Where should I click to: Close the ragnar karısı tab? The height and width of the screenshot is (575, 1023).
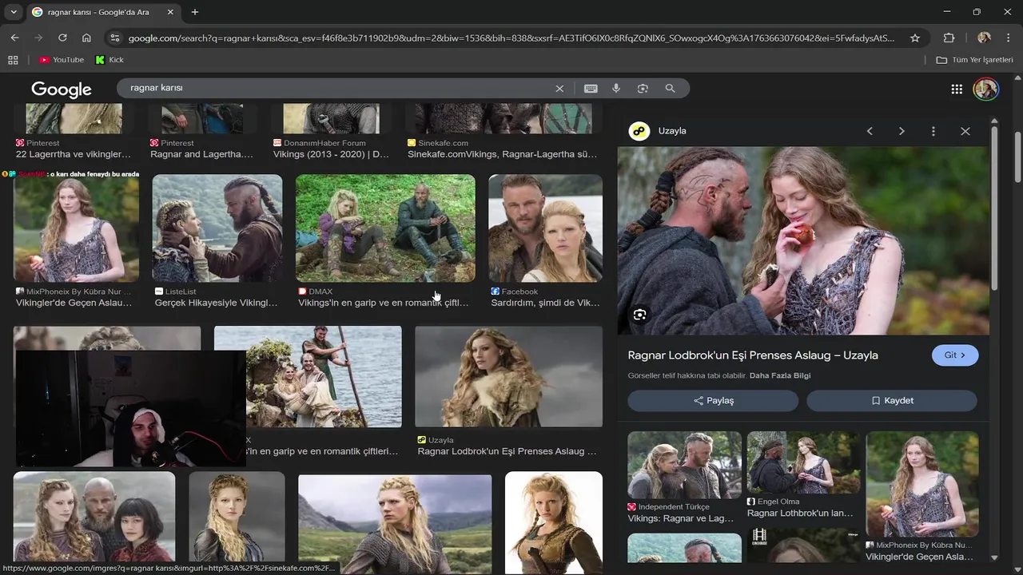pyautogui.click(x=169, y=12)
